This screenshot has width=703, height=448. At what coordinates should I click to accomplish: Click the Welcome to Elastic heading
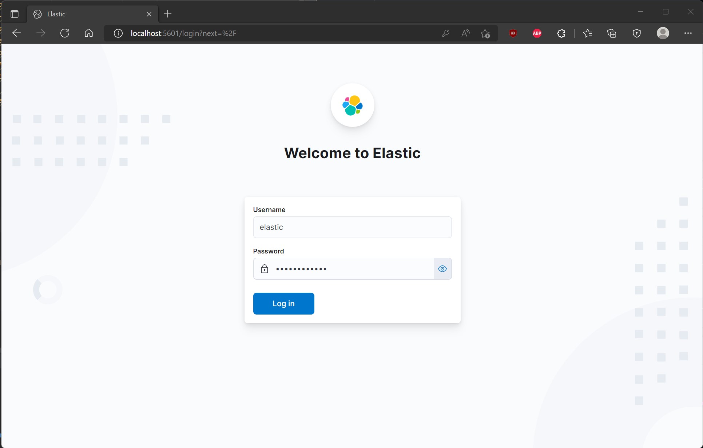tap(352, 153)
